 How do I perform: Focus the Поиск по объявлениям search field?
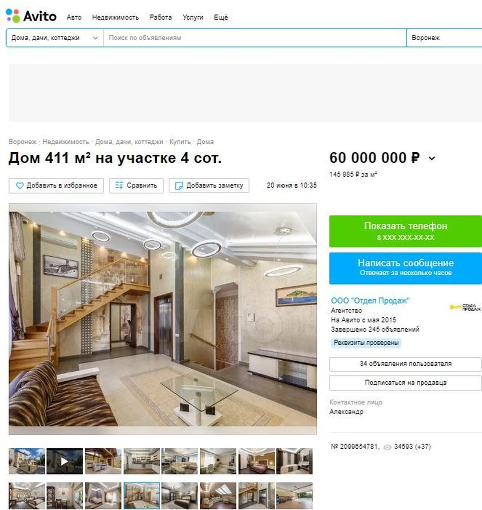click(x=255, y=38)
